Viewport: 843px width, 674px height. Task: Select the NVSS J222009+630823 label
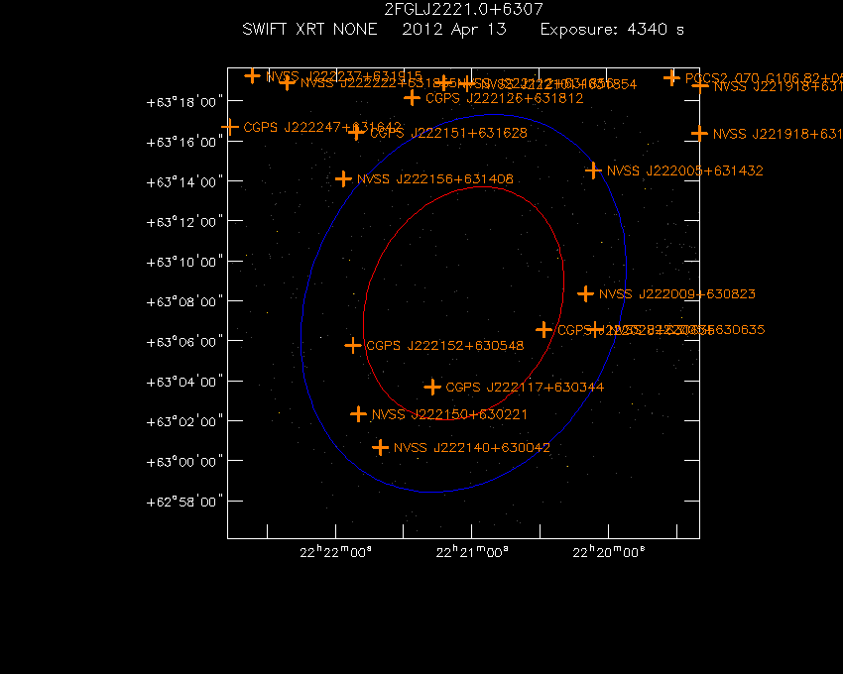point(677,294)
